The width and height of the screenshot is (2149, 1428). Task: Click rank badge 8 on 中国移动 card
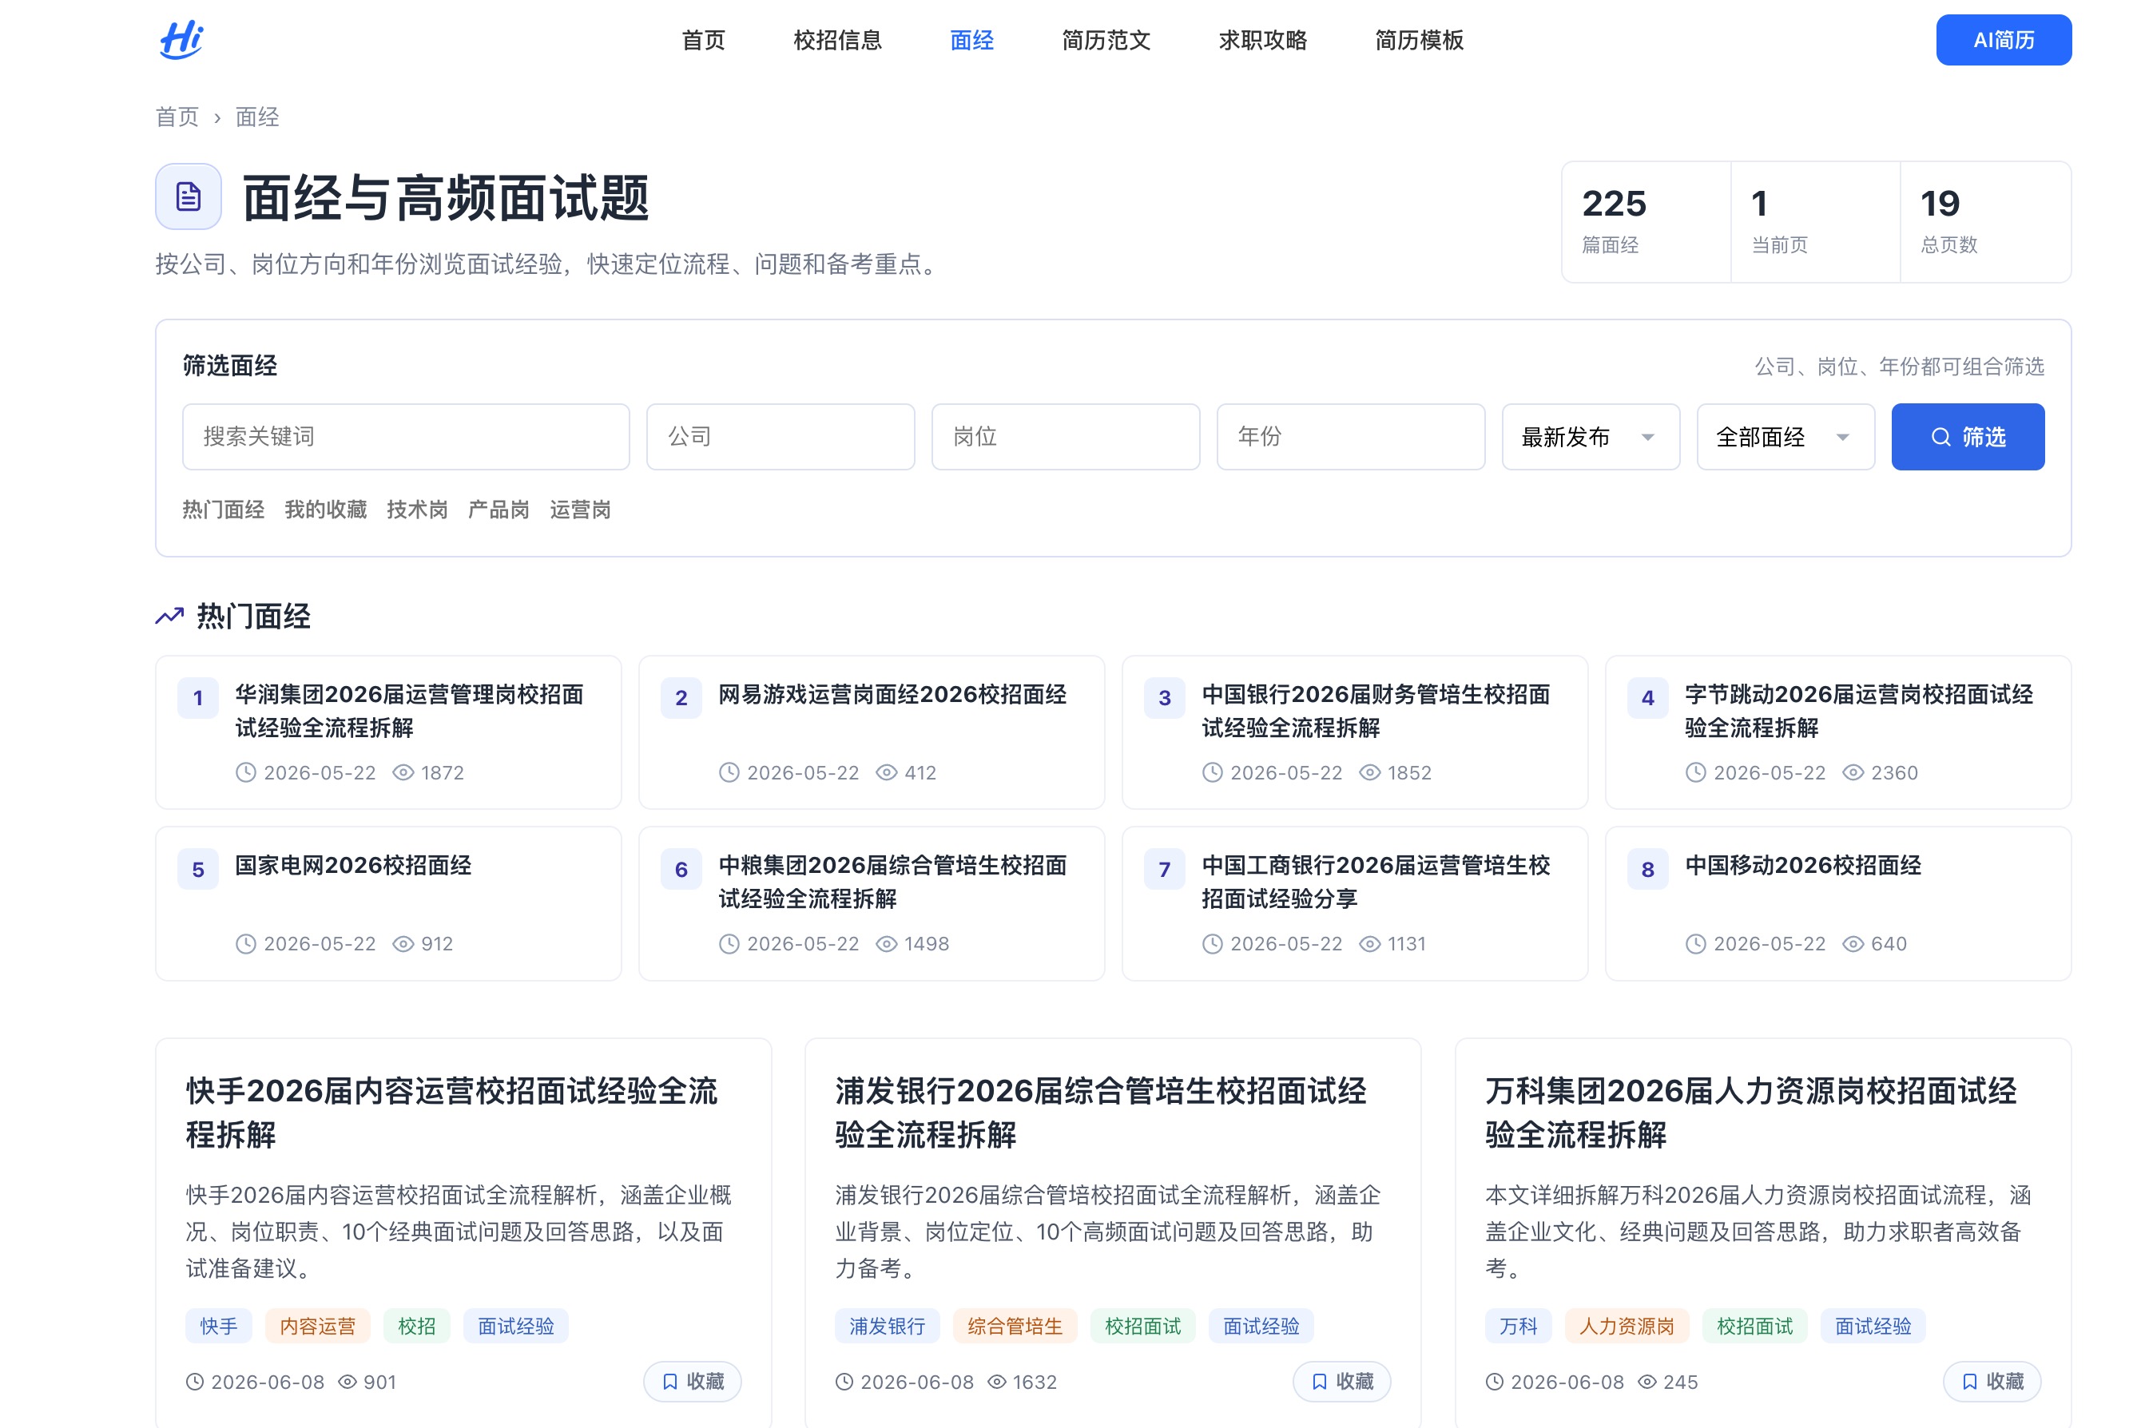tap(1647, 870)
